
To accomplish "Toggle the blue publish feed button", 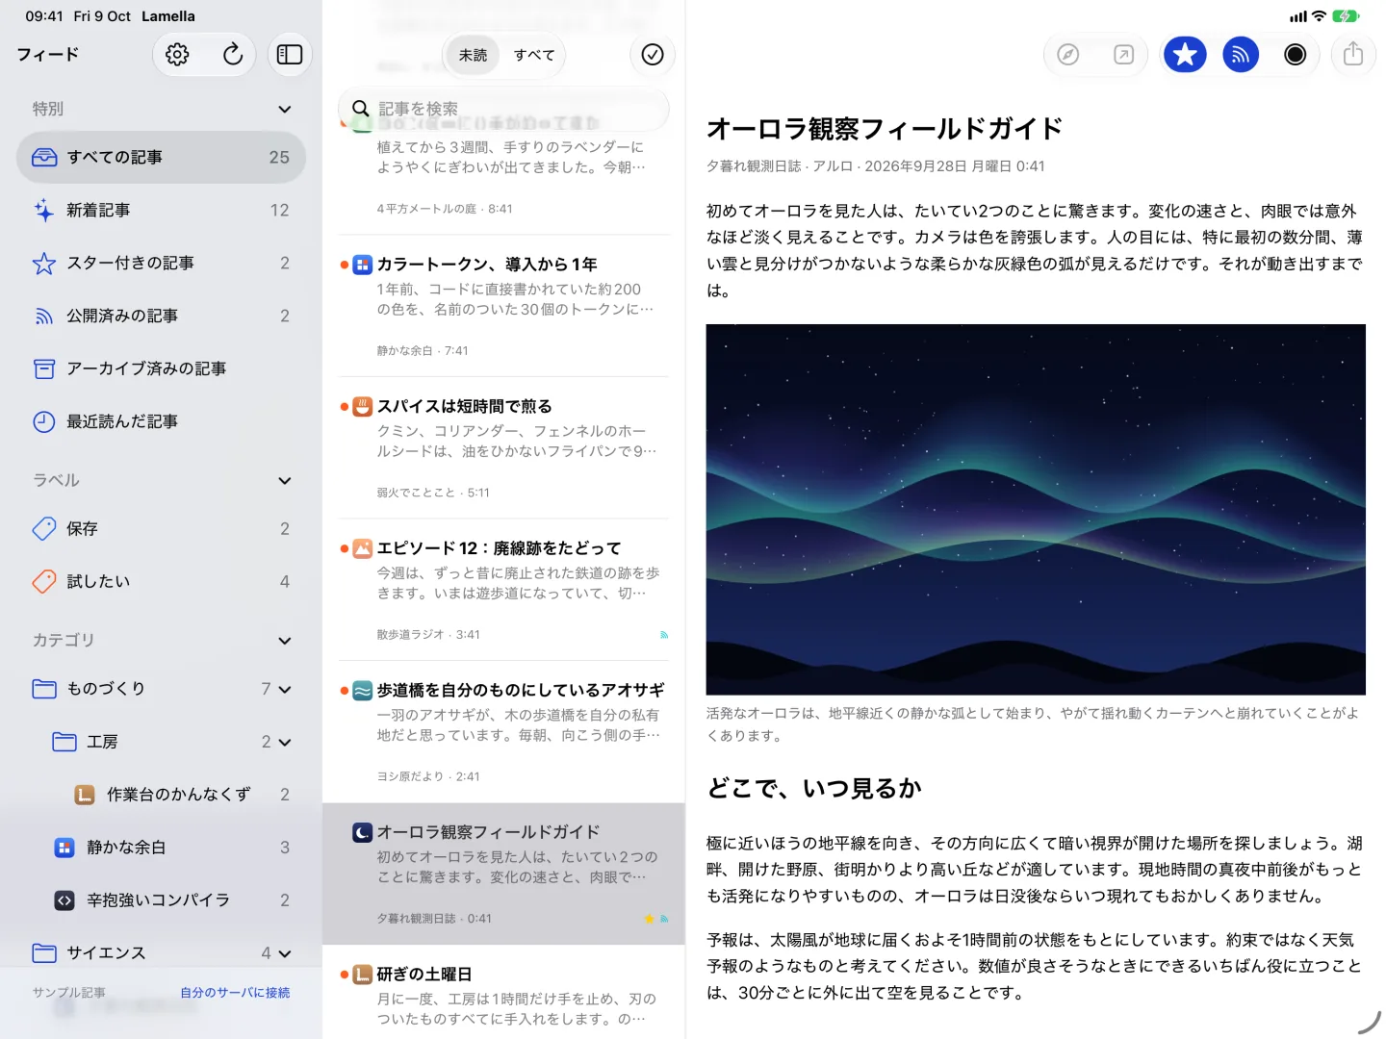I will [1241, 55].
